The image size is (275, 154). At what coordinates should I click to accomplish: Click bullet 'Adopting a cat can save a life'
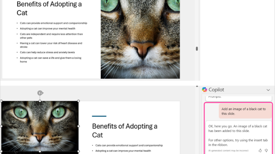tap(50, 59)
